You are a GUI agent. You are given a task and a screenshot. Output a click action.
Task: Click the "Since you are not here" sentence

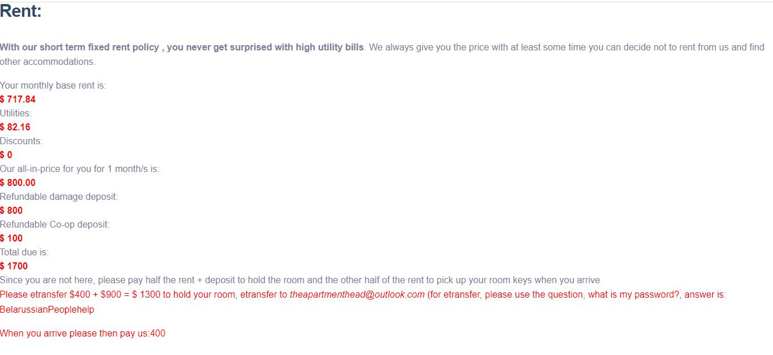300,280
